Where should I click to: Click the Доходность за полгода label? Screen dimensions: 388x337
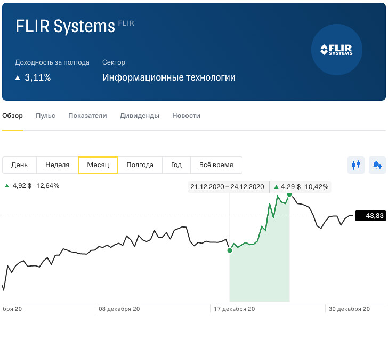(52, 62)
